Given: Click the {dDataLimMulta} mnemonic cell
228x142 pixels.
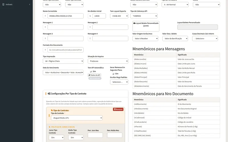Looking at the screenshot, I should coord(154,73).
